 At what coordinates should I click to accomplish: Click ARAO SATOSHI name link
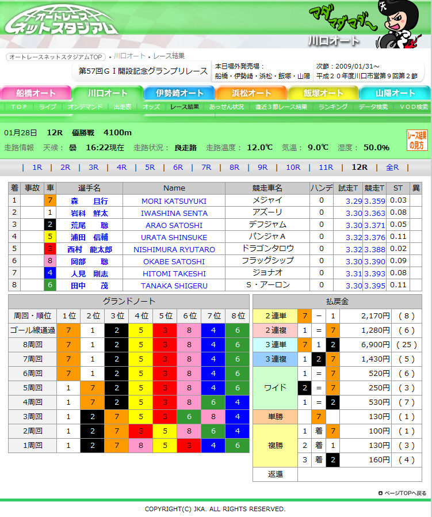(x=174, y=225)
